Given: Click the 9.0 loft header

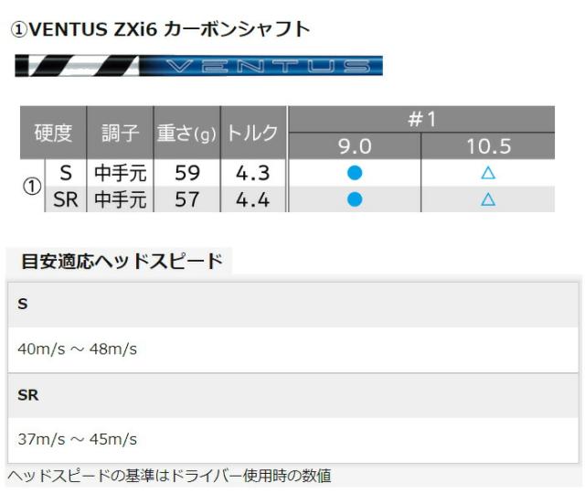Looking at the screenshot, I should [355, 146].
